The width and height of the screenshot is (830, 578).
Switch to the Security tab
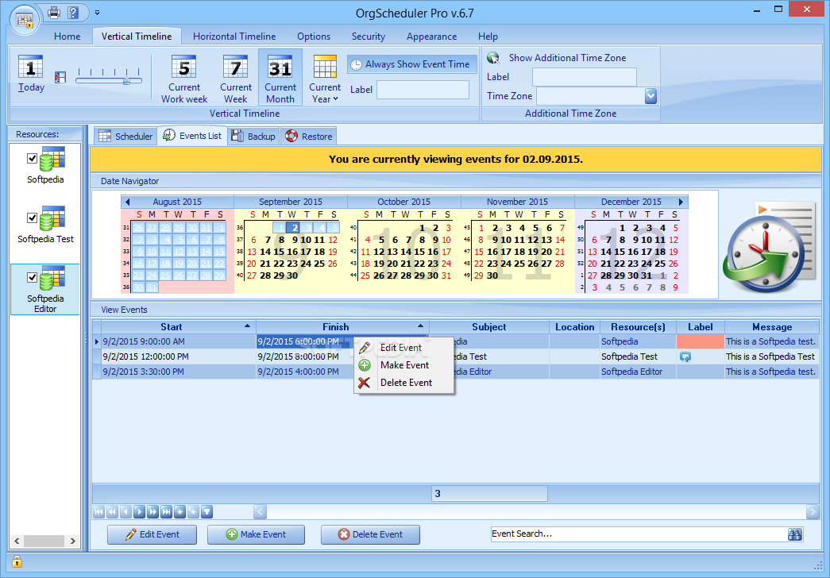point(369,37)
